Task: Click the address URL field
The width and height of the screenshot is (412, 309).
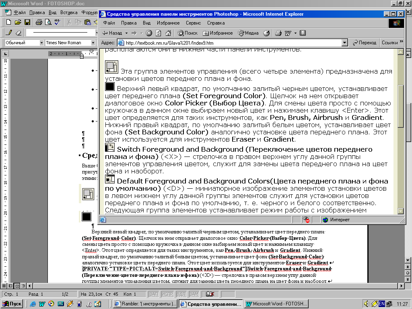Action: [230, 43]
